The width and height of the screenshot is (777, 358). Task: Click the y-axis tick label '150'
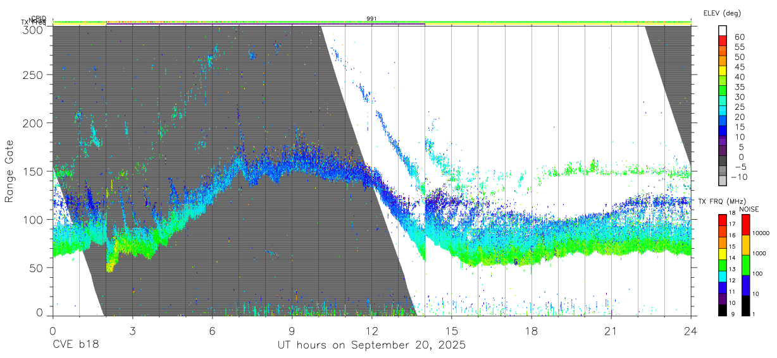point(32,171)
